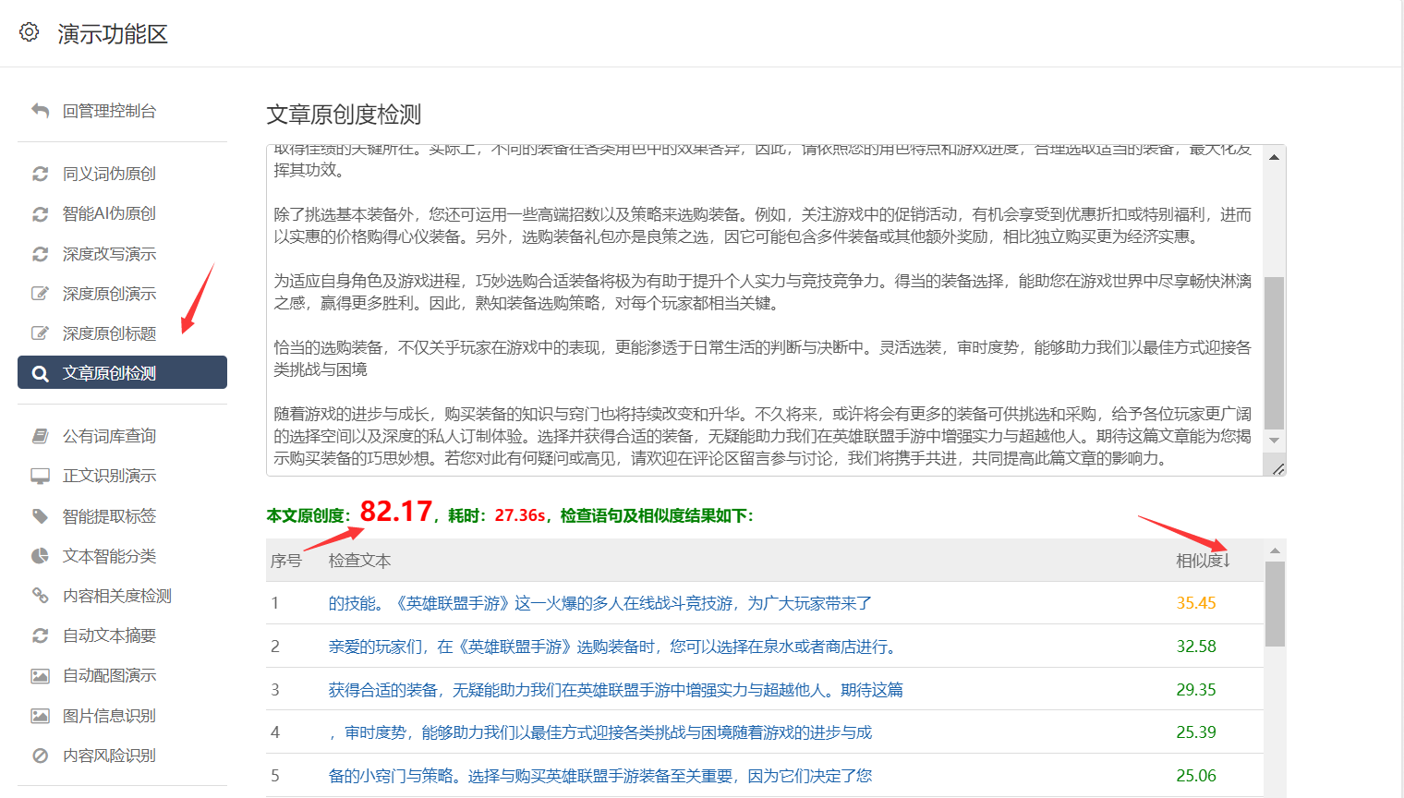The image size is (1404, 798).
Task: Click the text area scroll-down arrow
Action: pos(1274,441)
